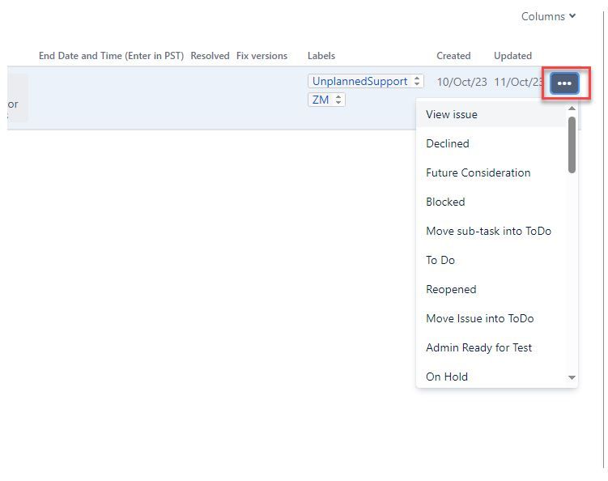Pick Move sub-task into ToDo
The height and width of the screenshot is (481, 608).
click(491, 231)
